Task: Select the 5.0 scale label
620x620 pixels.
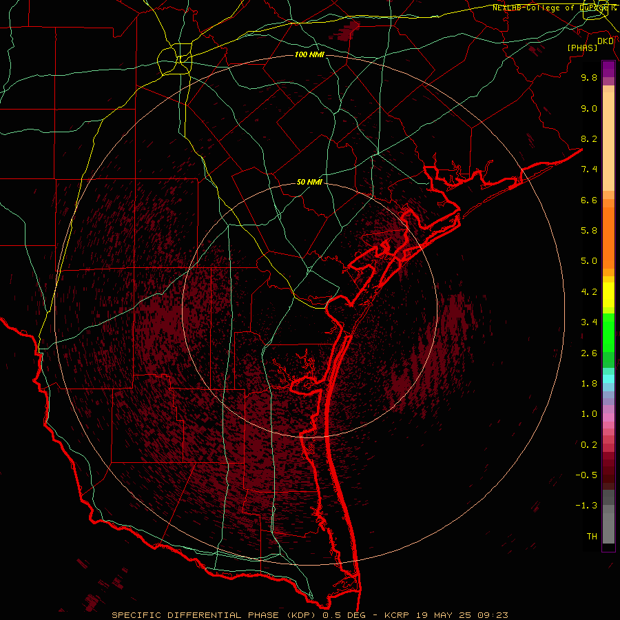Action: (x=589, y=261)
